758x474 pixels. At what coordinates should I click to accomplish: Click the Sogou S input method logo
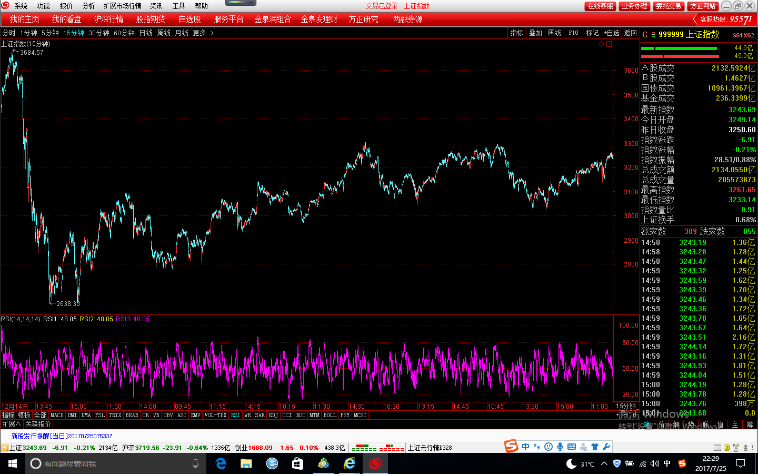coord(511,447)
